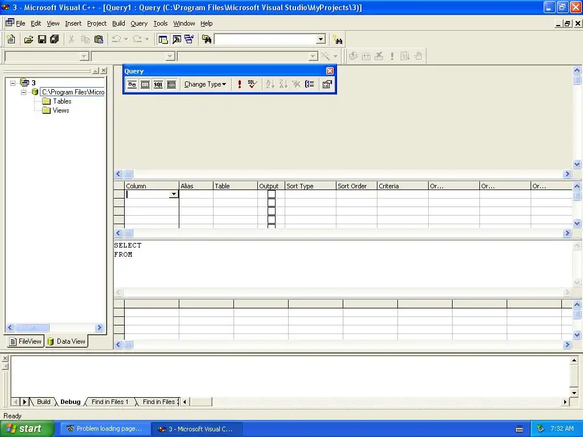Click the Sort Order column header
This screenshot has height=437, width=583.
point(356,186)
